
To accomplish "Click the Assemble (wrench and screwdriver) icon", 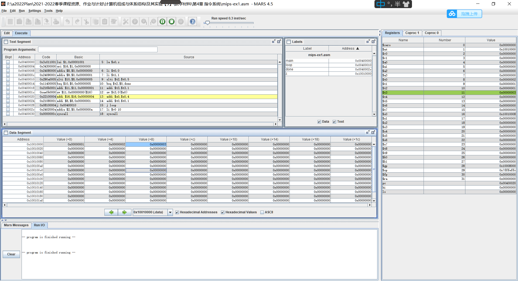I will pos(126,22).
